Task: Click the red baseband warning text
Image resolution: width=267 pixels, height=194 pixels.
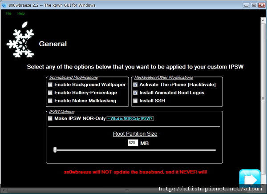Action: tap(136, 172)
